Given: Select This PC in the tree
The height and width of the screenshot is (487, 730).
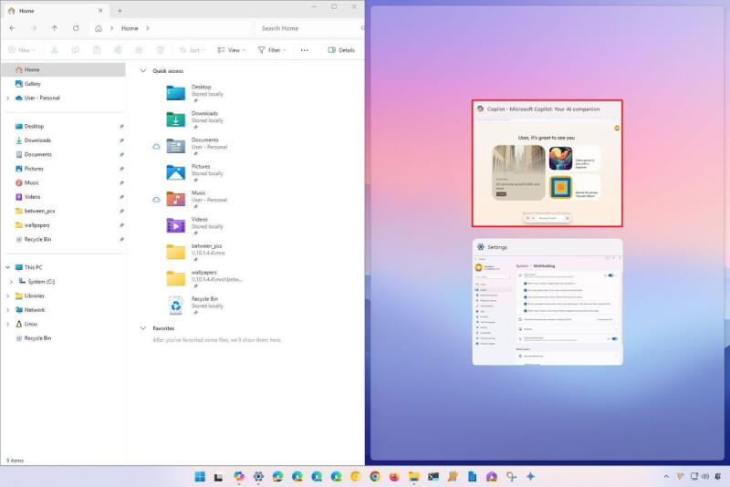Looking at the screenshot, I should click(33, 267).
